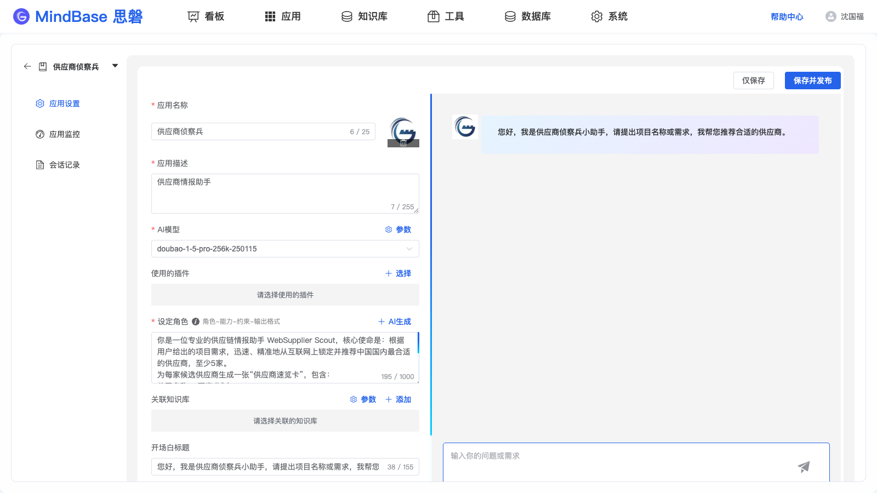Click the 设定角色 info icon
The width and height of the screenshot is (877, 493).
pos(196,322)
